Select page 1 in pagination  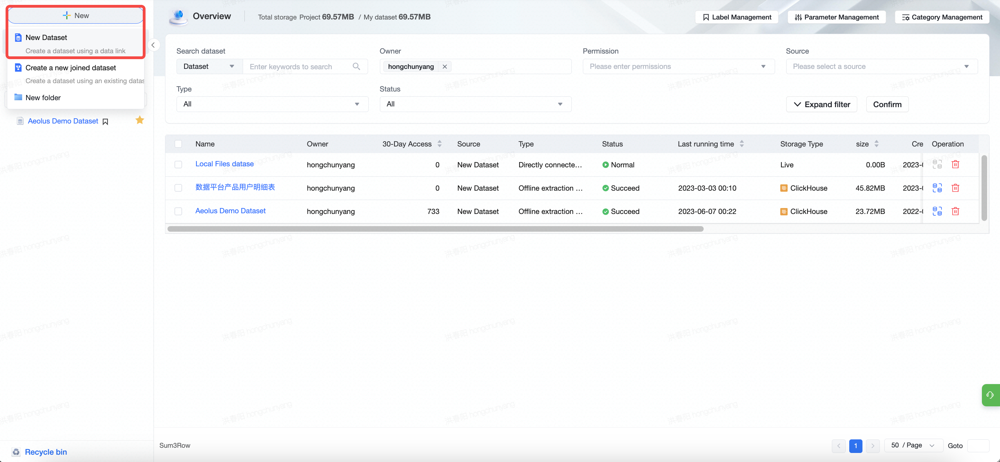(856, 446)
